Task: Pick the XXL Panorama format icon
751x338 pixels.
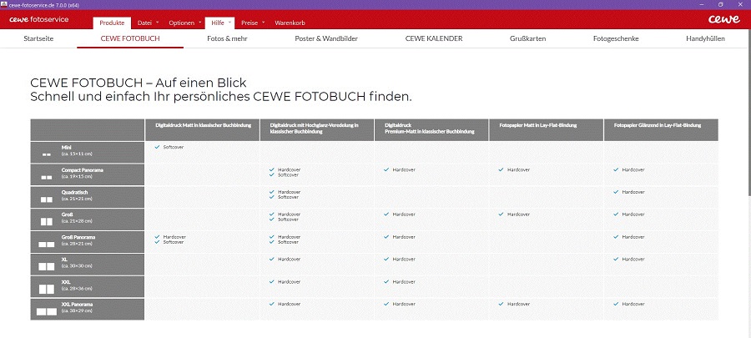Action: click(47, 311)
